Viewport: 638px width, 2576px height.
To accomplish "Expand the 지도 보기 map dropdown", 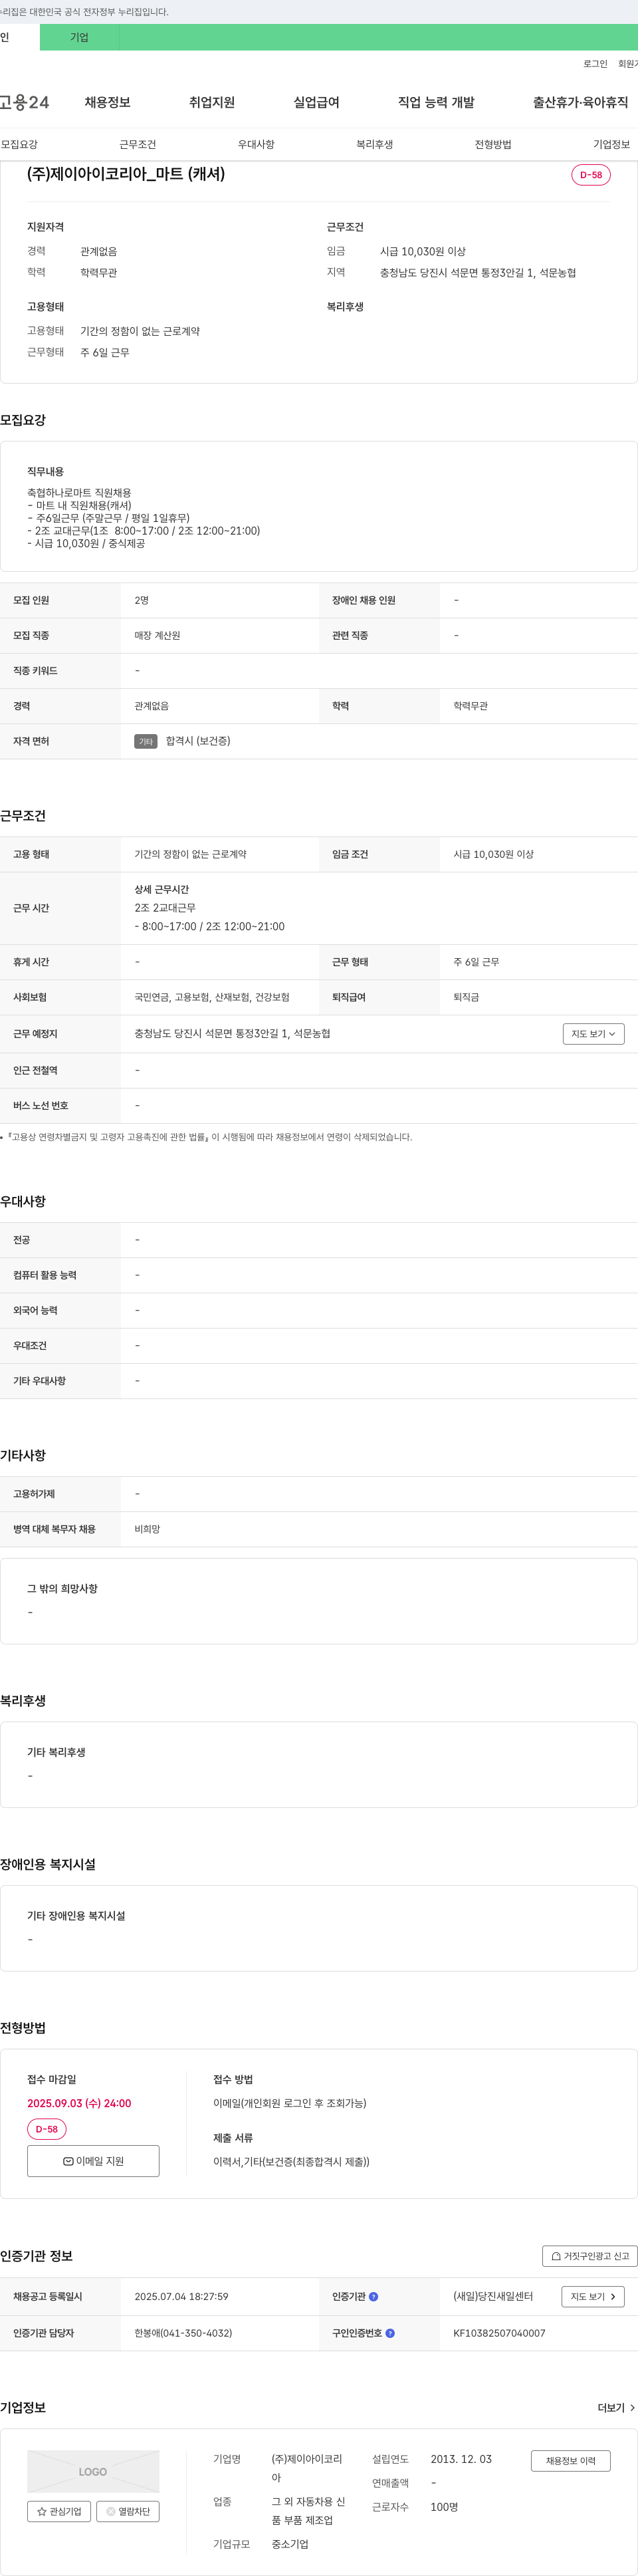I will point(593,1034).
